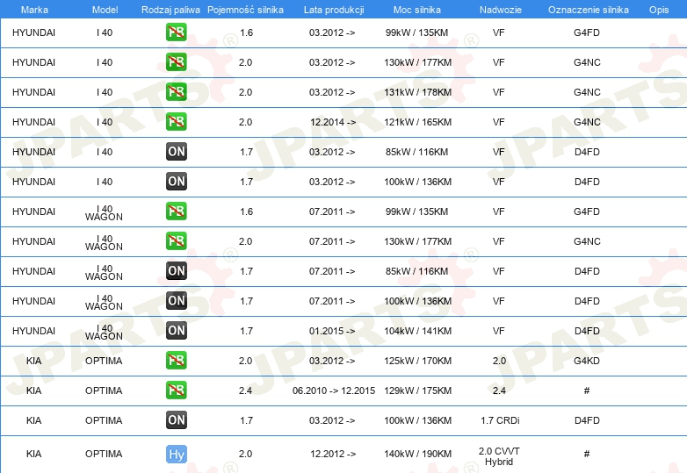This screenshot has width=687, height=473.
Task: Click the Rodzaj paliwa column header
Action: tap(170, 10)
